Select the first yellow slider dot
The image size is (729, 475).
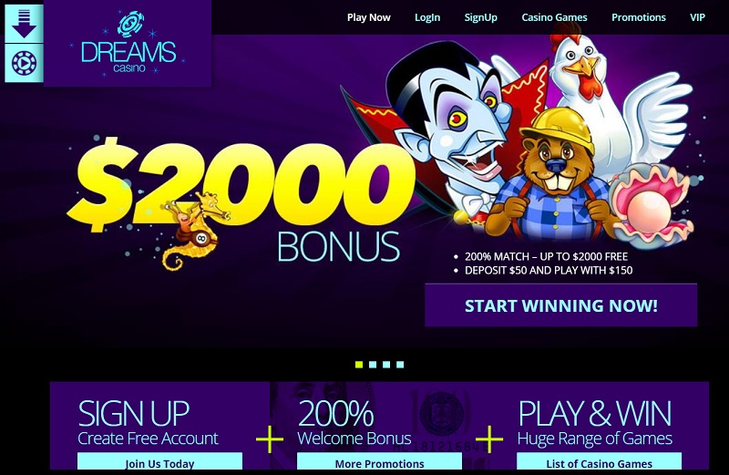pos(359,365)
